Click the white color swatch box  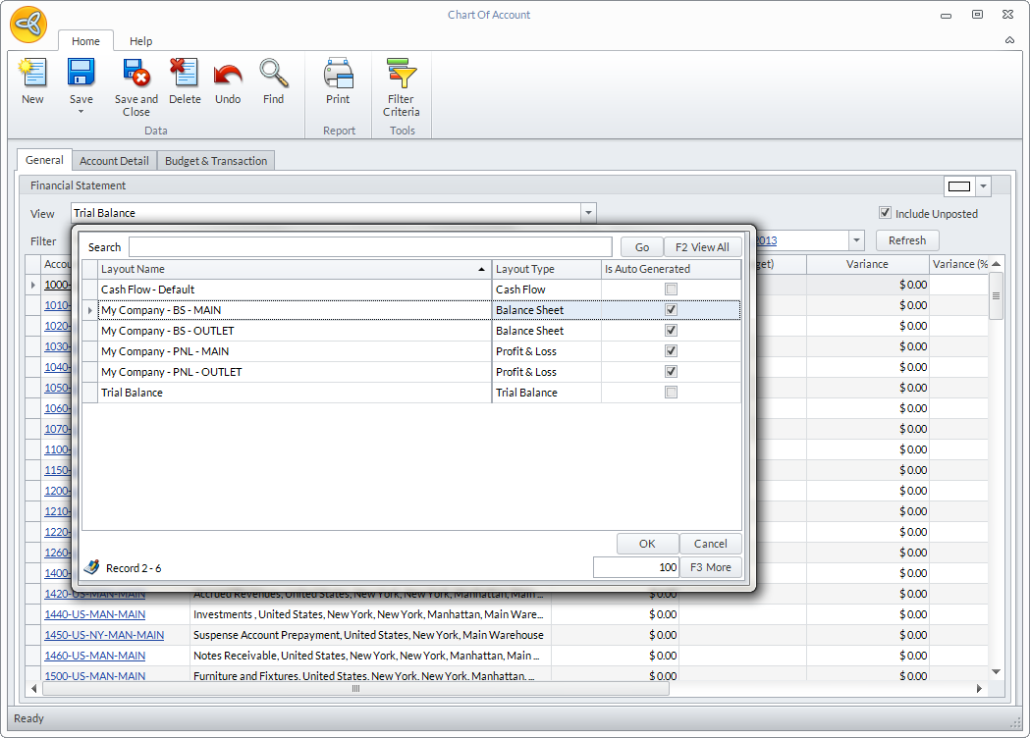(x=959, y=186)
